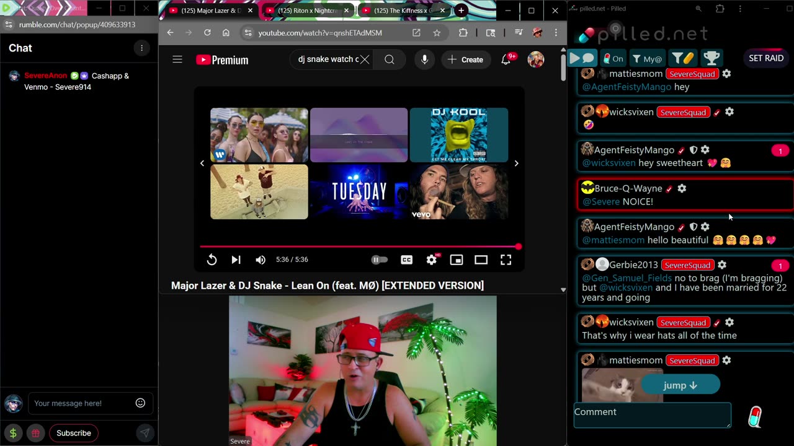794x446 pixels.
Task: Open the trophy leaderboard in Pilled
Action: [x=711, y=58]
